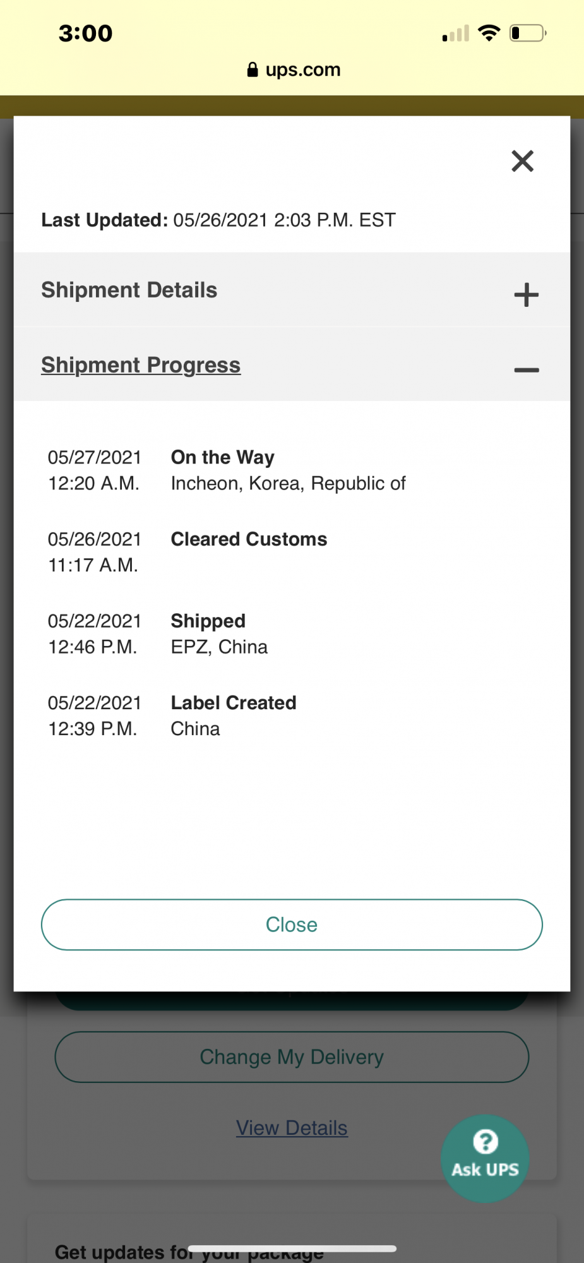Tap the cellular signal bars icon

click(456, 33)
